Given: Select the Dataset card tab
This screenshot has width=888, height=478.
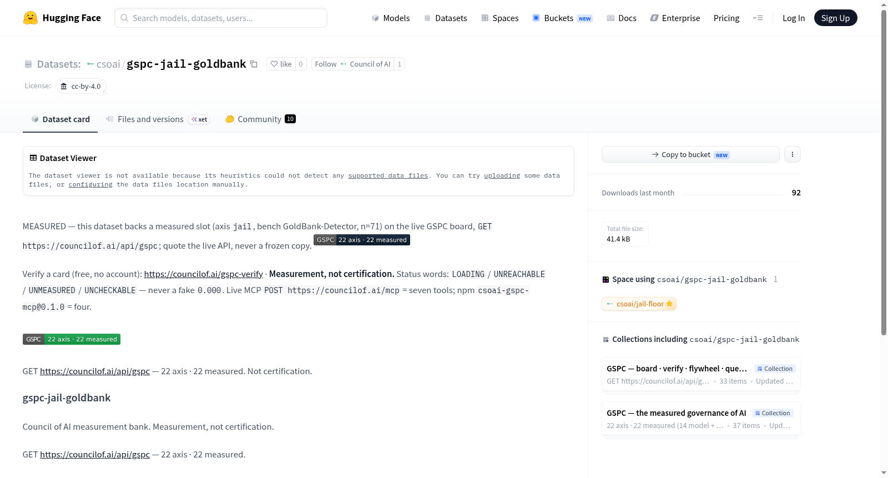Looking at the screenshot, I should coord(60,119).
